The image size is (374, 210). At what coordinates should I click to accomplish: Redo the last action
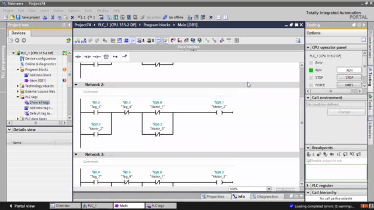(89, 17)
